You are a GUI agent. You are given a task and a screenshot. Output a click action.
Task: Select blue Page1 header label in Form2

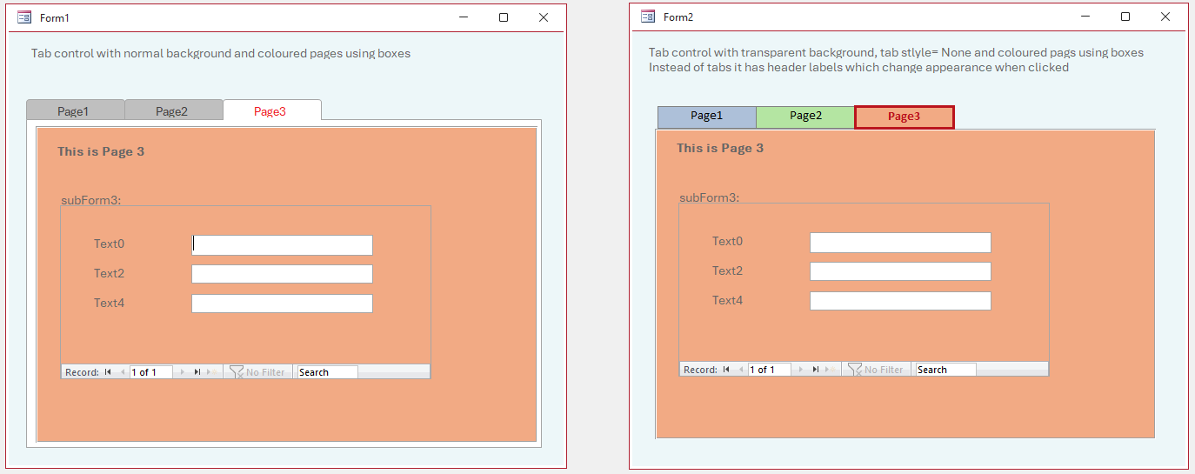click(x=706, y=117)
